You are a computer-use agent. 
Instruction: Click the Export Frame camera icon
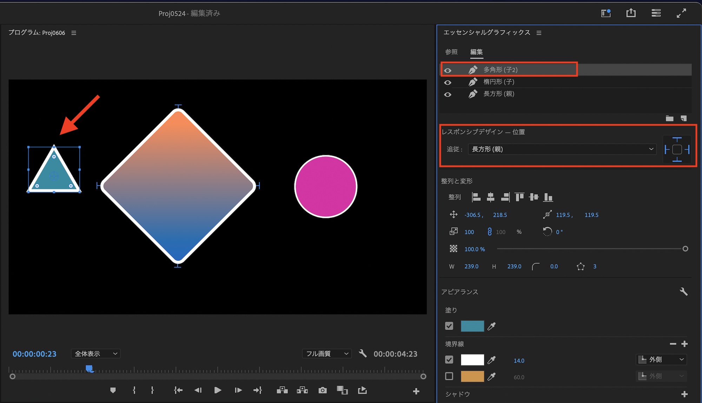(322, 390)
